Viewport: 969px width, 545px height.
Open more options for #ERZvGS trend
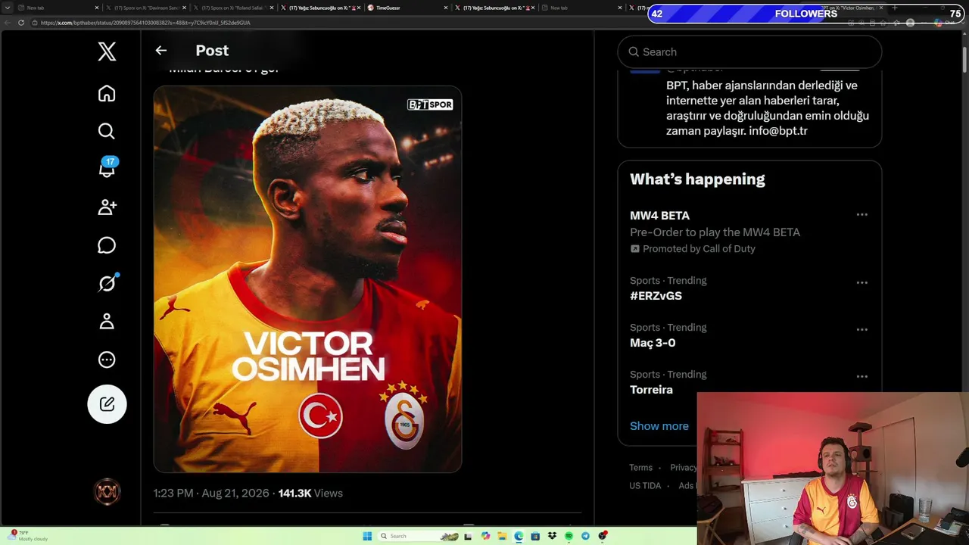pyautogui.click(x=862, y=282)
